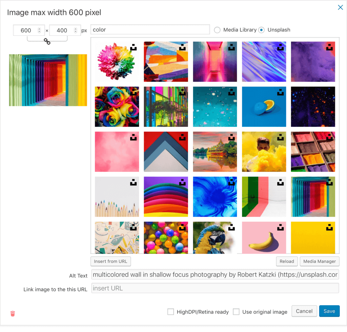Select the Media Library radio button
Viewport: 347px width, 332px height.
pos(217,30)
